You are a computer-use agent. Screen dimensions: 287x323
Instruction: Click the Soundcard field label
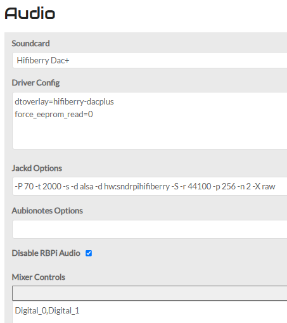click(30, 44)
